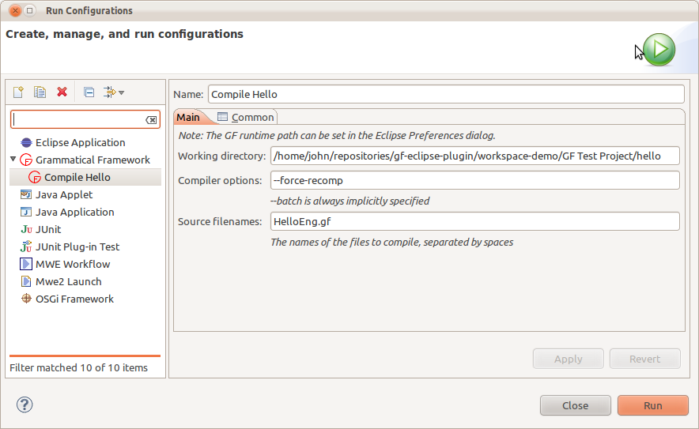Screen dimensions: 699x429
Task: Collapse the Grammatical Framework tree node
Action: pos(13,160)
